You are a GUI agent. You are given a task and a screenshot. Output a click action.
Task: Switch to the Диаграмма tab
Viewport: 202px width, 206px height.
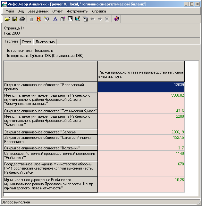pyautogui.click(x=45, y=42)
